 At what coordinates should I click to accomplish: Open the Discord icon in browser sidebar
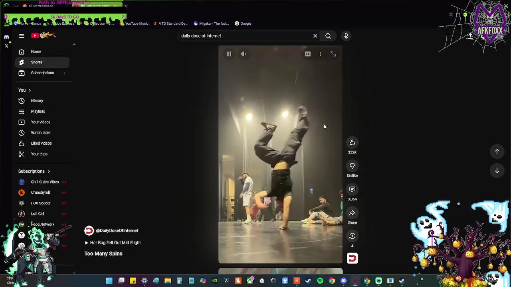click(6, 37)
